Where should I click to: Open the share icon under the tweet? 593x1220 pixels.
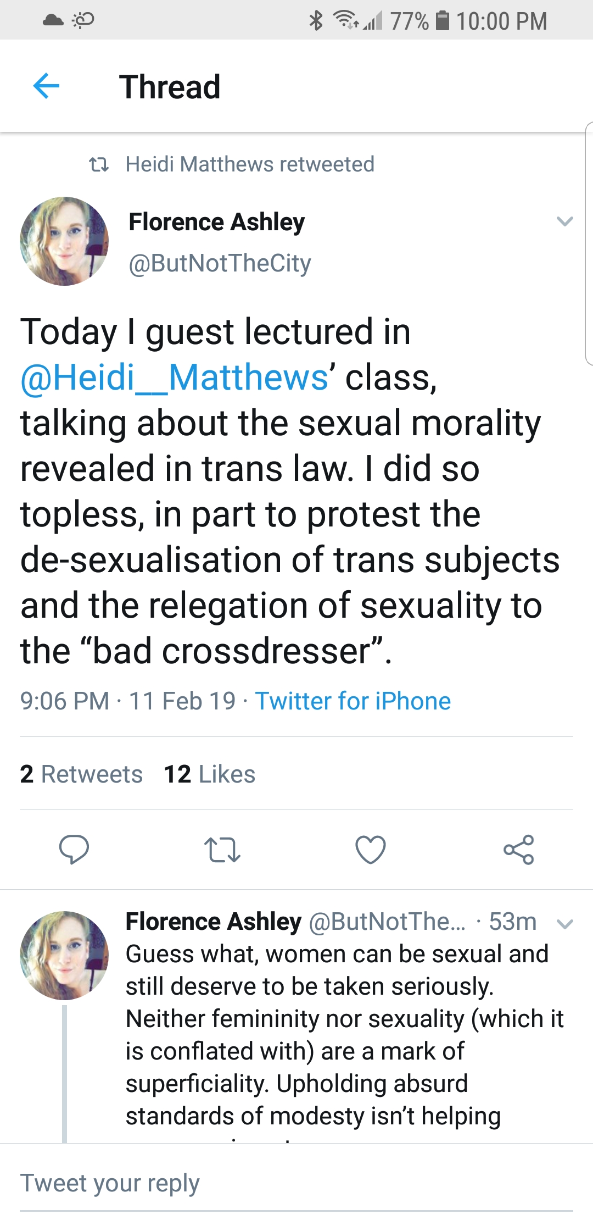519,850
